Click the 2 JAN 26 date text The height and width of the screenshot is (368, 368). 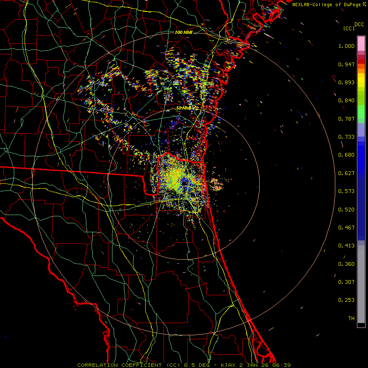coord(254,365)
